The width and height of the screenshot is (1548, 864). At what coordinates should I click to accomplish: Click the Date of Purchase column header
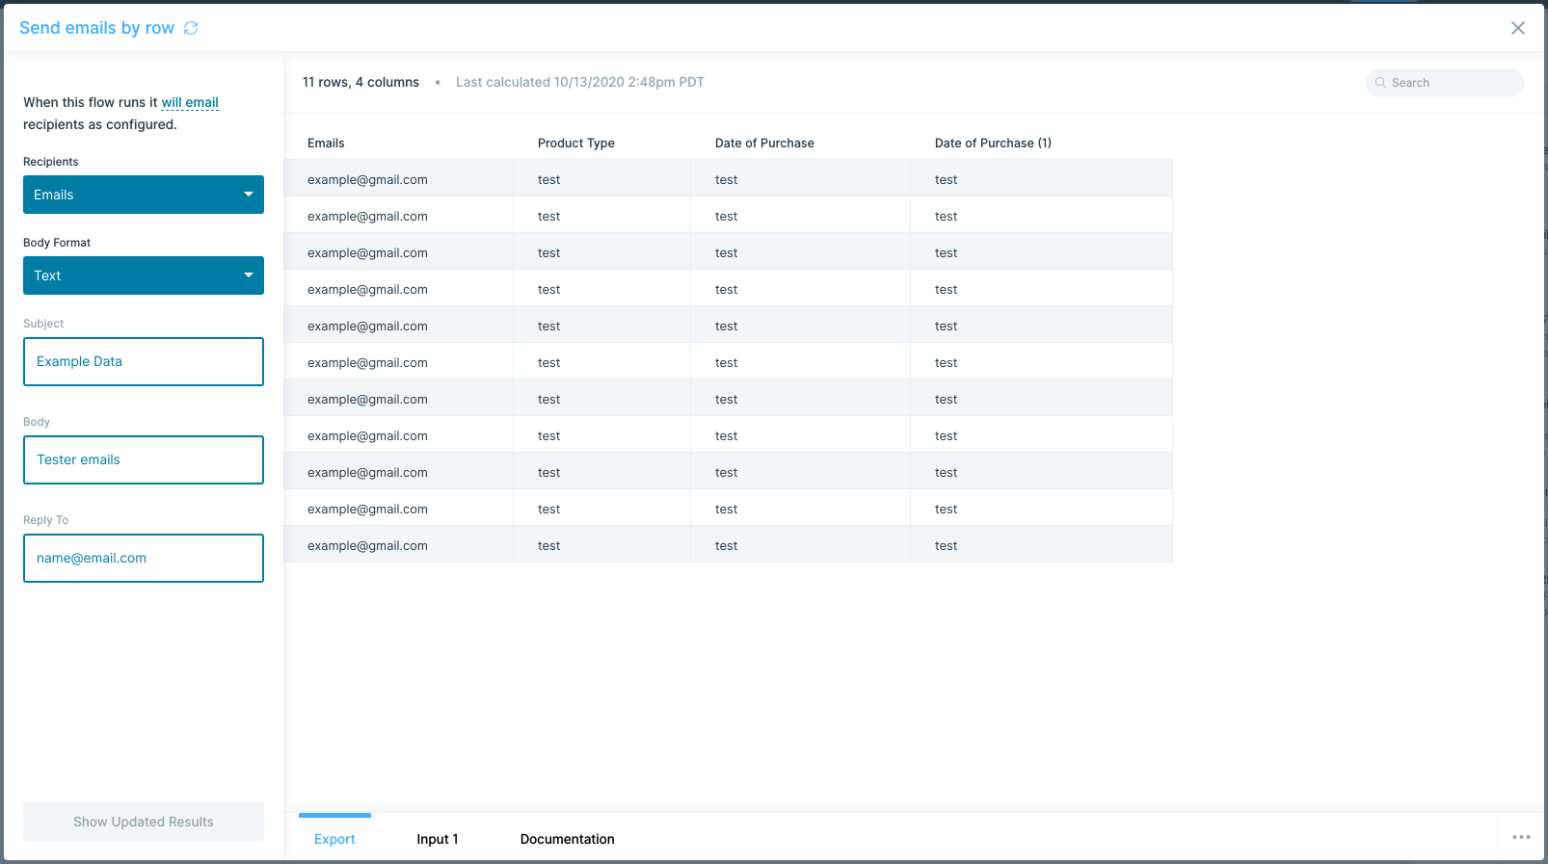[x=764, y=143]
